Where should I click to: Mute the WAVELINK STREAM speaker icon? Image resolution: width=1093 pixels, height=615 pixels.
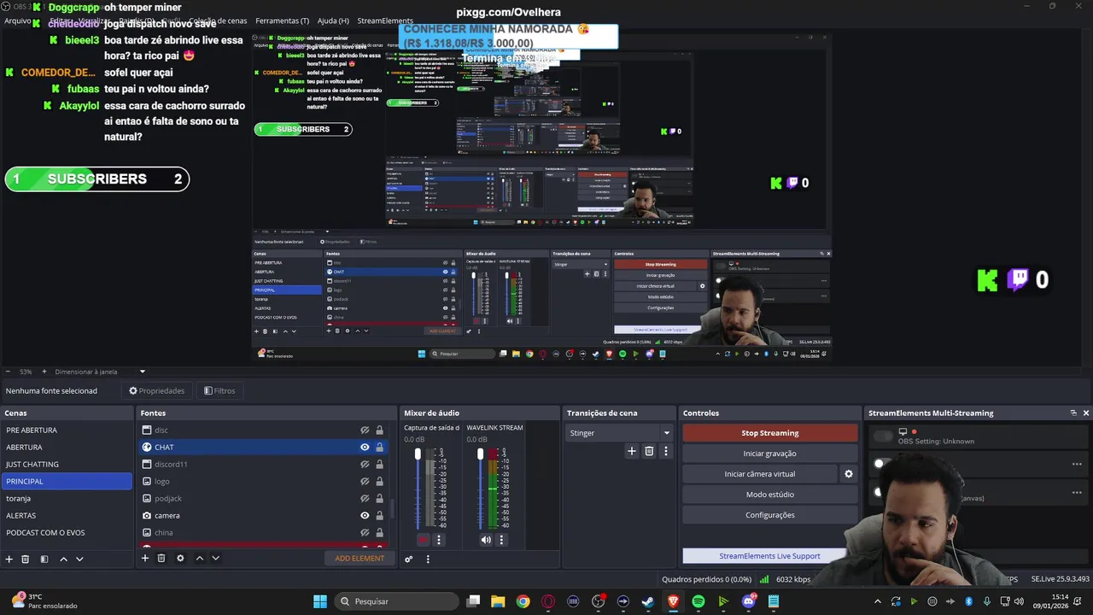[486, 540]
